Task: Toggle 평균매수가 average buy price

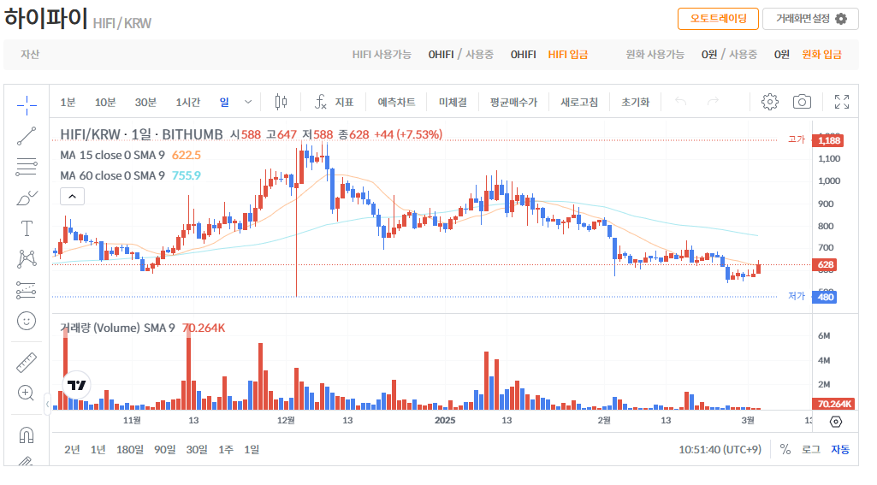Action: tap(513, 103)
